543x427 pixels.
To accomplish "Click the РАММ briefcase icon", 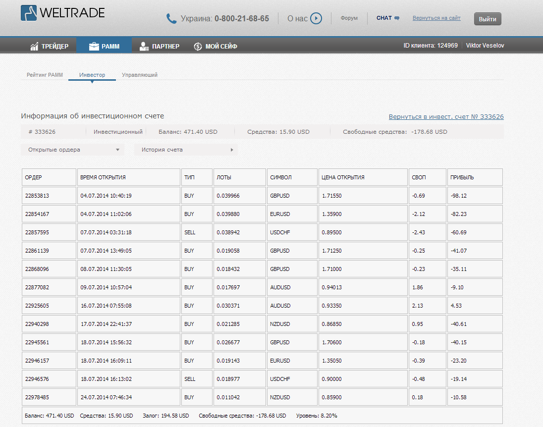I will tap(94, 47).
